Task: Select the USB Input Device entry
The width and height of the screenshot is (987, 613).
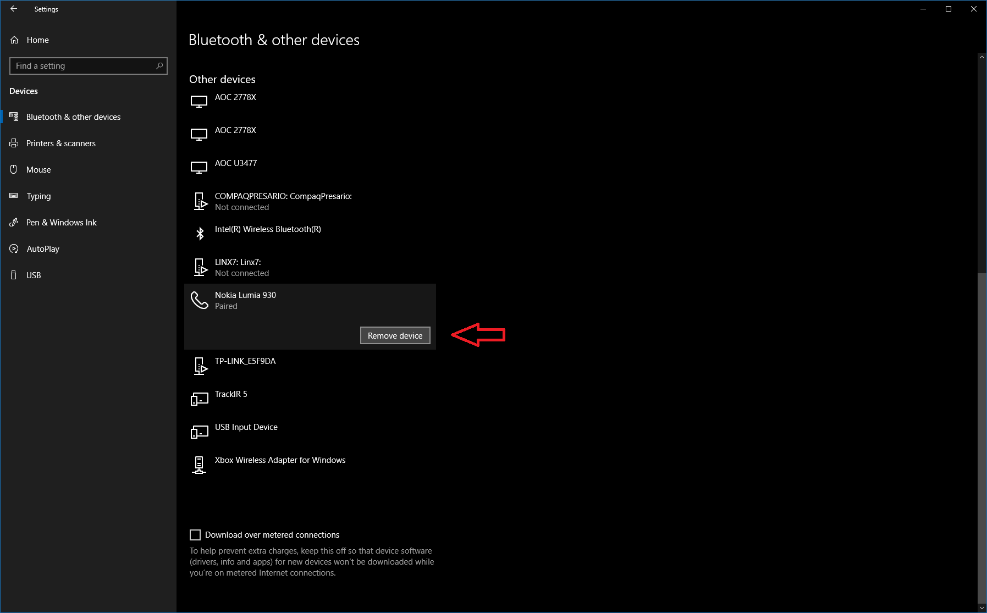Action: pos(310,432)
